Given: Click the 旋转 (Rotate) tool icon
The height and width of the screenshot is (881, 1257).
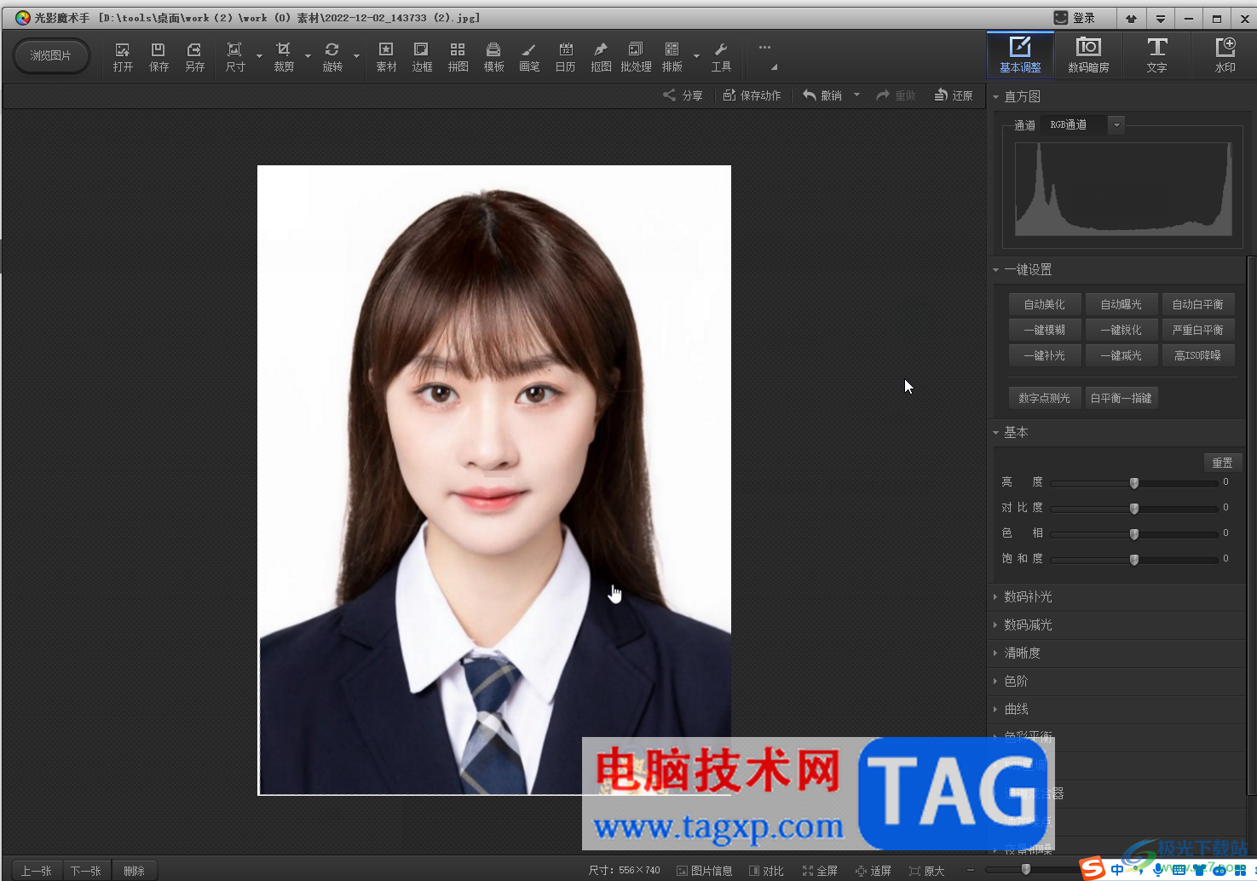Looking at the screenshot, I should click(332, 56).
